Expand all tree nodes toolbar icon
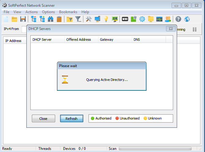The width and height of the screenshot is (205, 152). click(42, 19)
